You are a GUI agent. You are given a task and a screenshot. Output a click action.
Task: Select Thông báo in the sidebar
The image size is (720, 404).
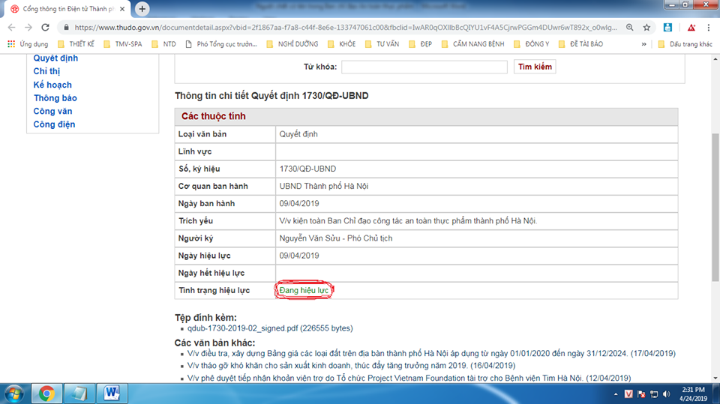pos(55,97)
